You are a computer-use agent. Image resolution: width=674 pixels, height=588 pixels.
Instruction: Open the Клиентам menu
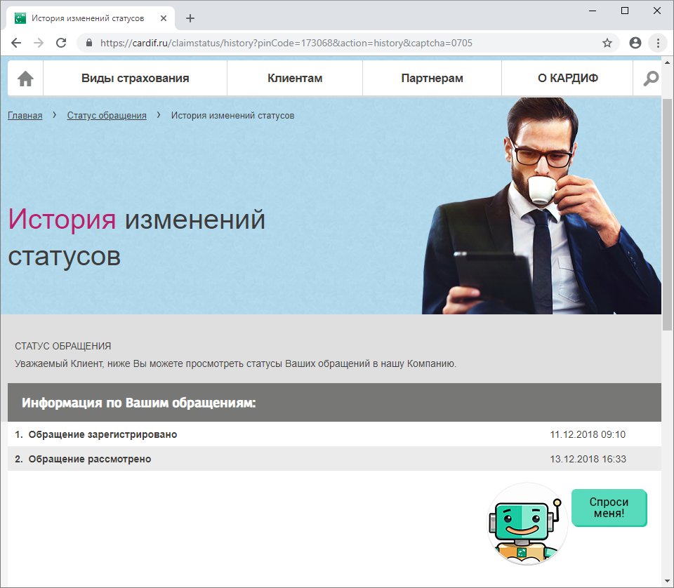(x=295, y=78)
